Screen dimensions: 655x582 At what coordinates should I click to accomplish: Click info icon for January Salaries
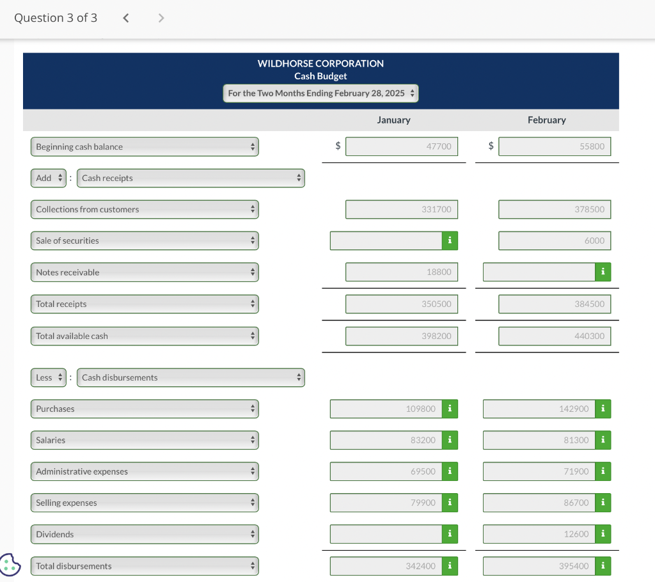pyautogui.click(x=450, y=440)
